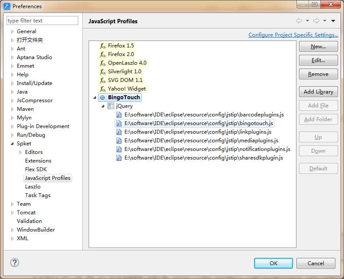Open the Laszlo preference page

(x=33, y=187)
